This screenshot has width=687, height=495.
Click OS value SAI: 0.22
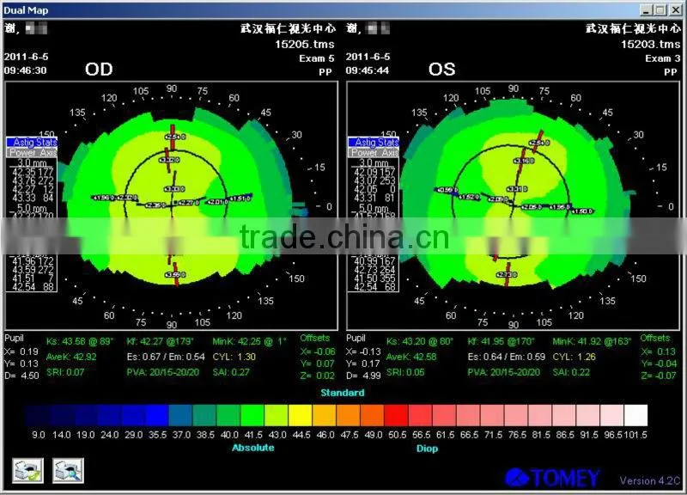tap(571, 372)
